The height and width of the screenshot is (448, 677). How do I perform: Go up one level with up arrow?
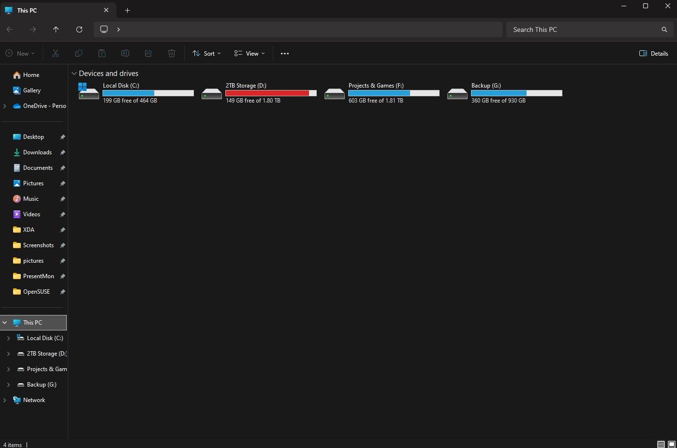pyautogui.click(x=56, y=30)
